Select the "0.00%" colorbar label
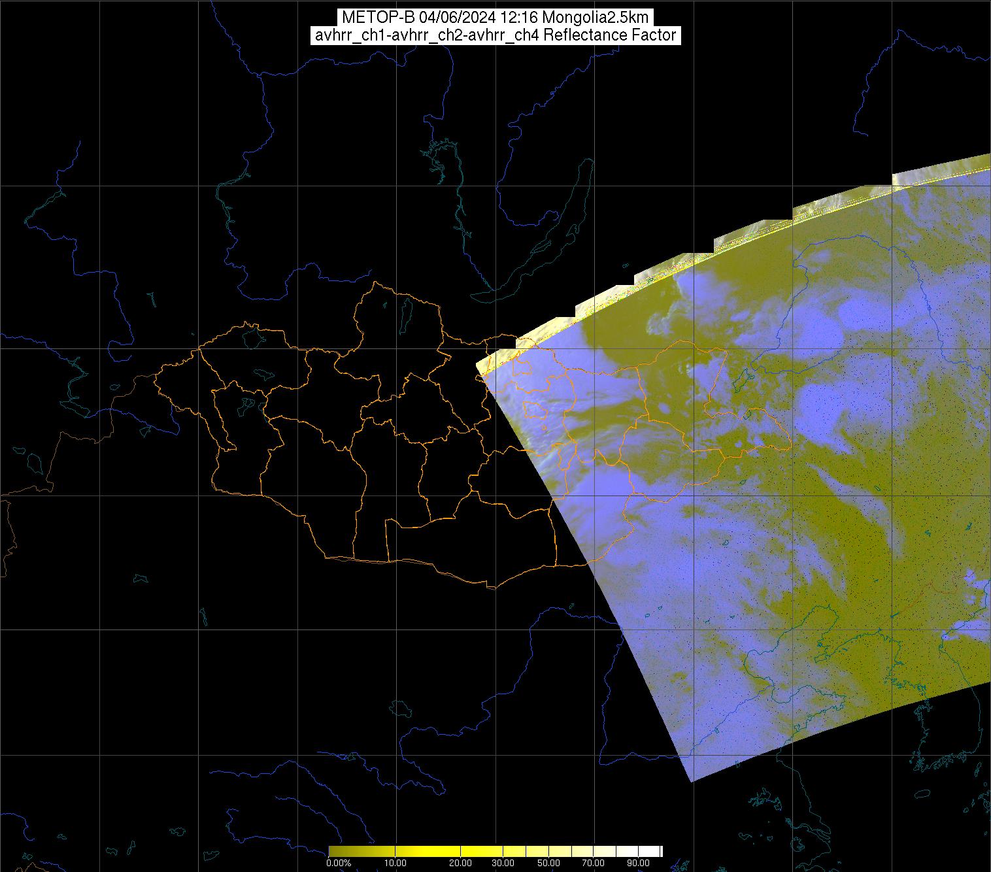The image size is (991, 872). point(339,864)
